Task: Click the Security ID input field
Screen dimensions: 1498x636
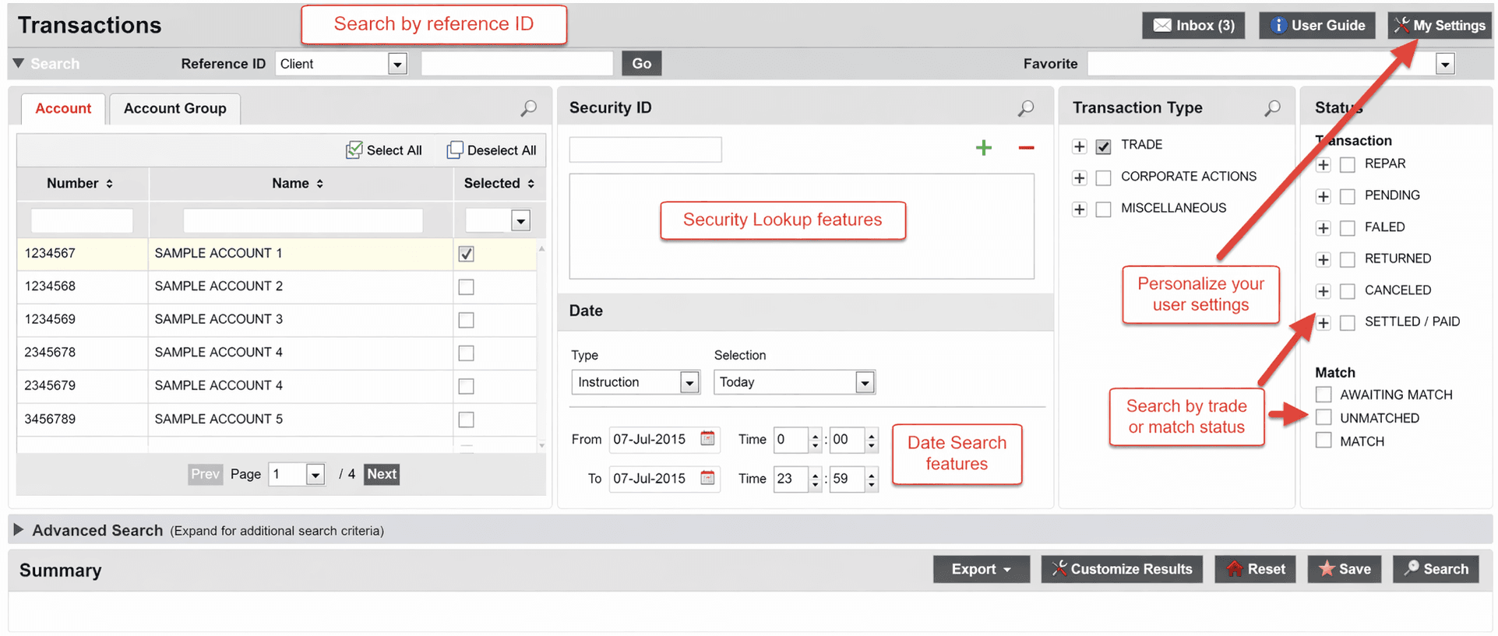Action: 645,149
